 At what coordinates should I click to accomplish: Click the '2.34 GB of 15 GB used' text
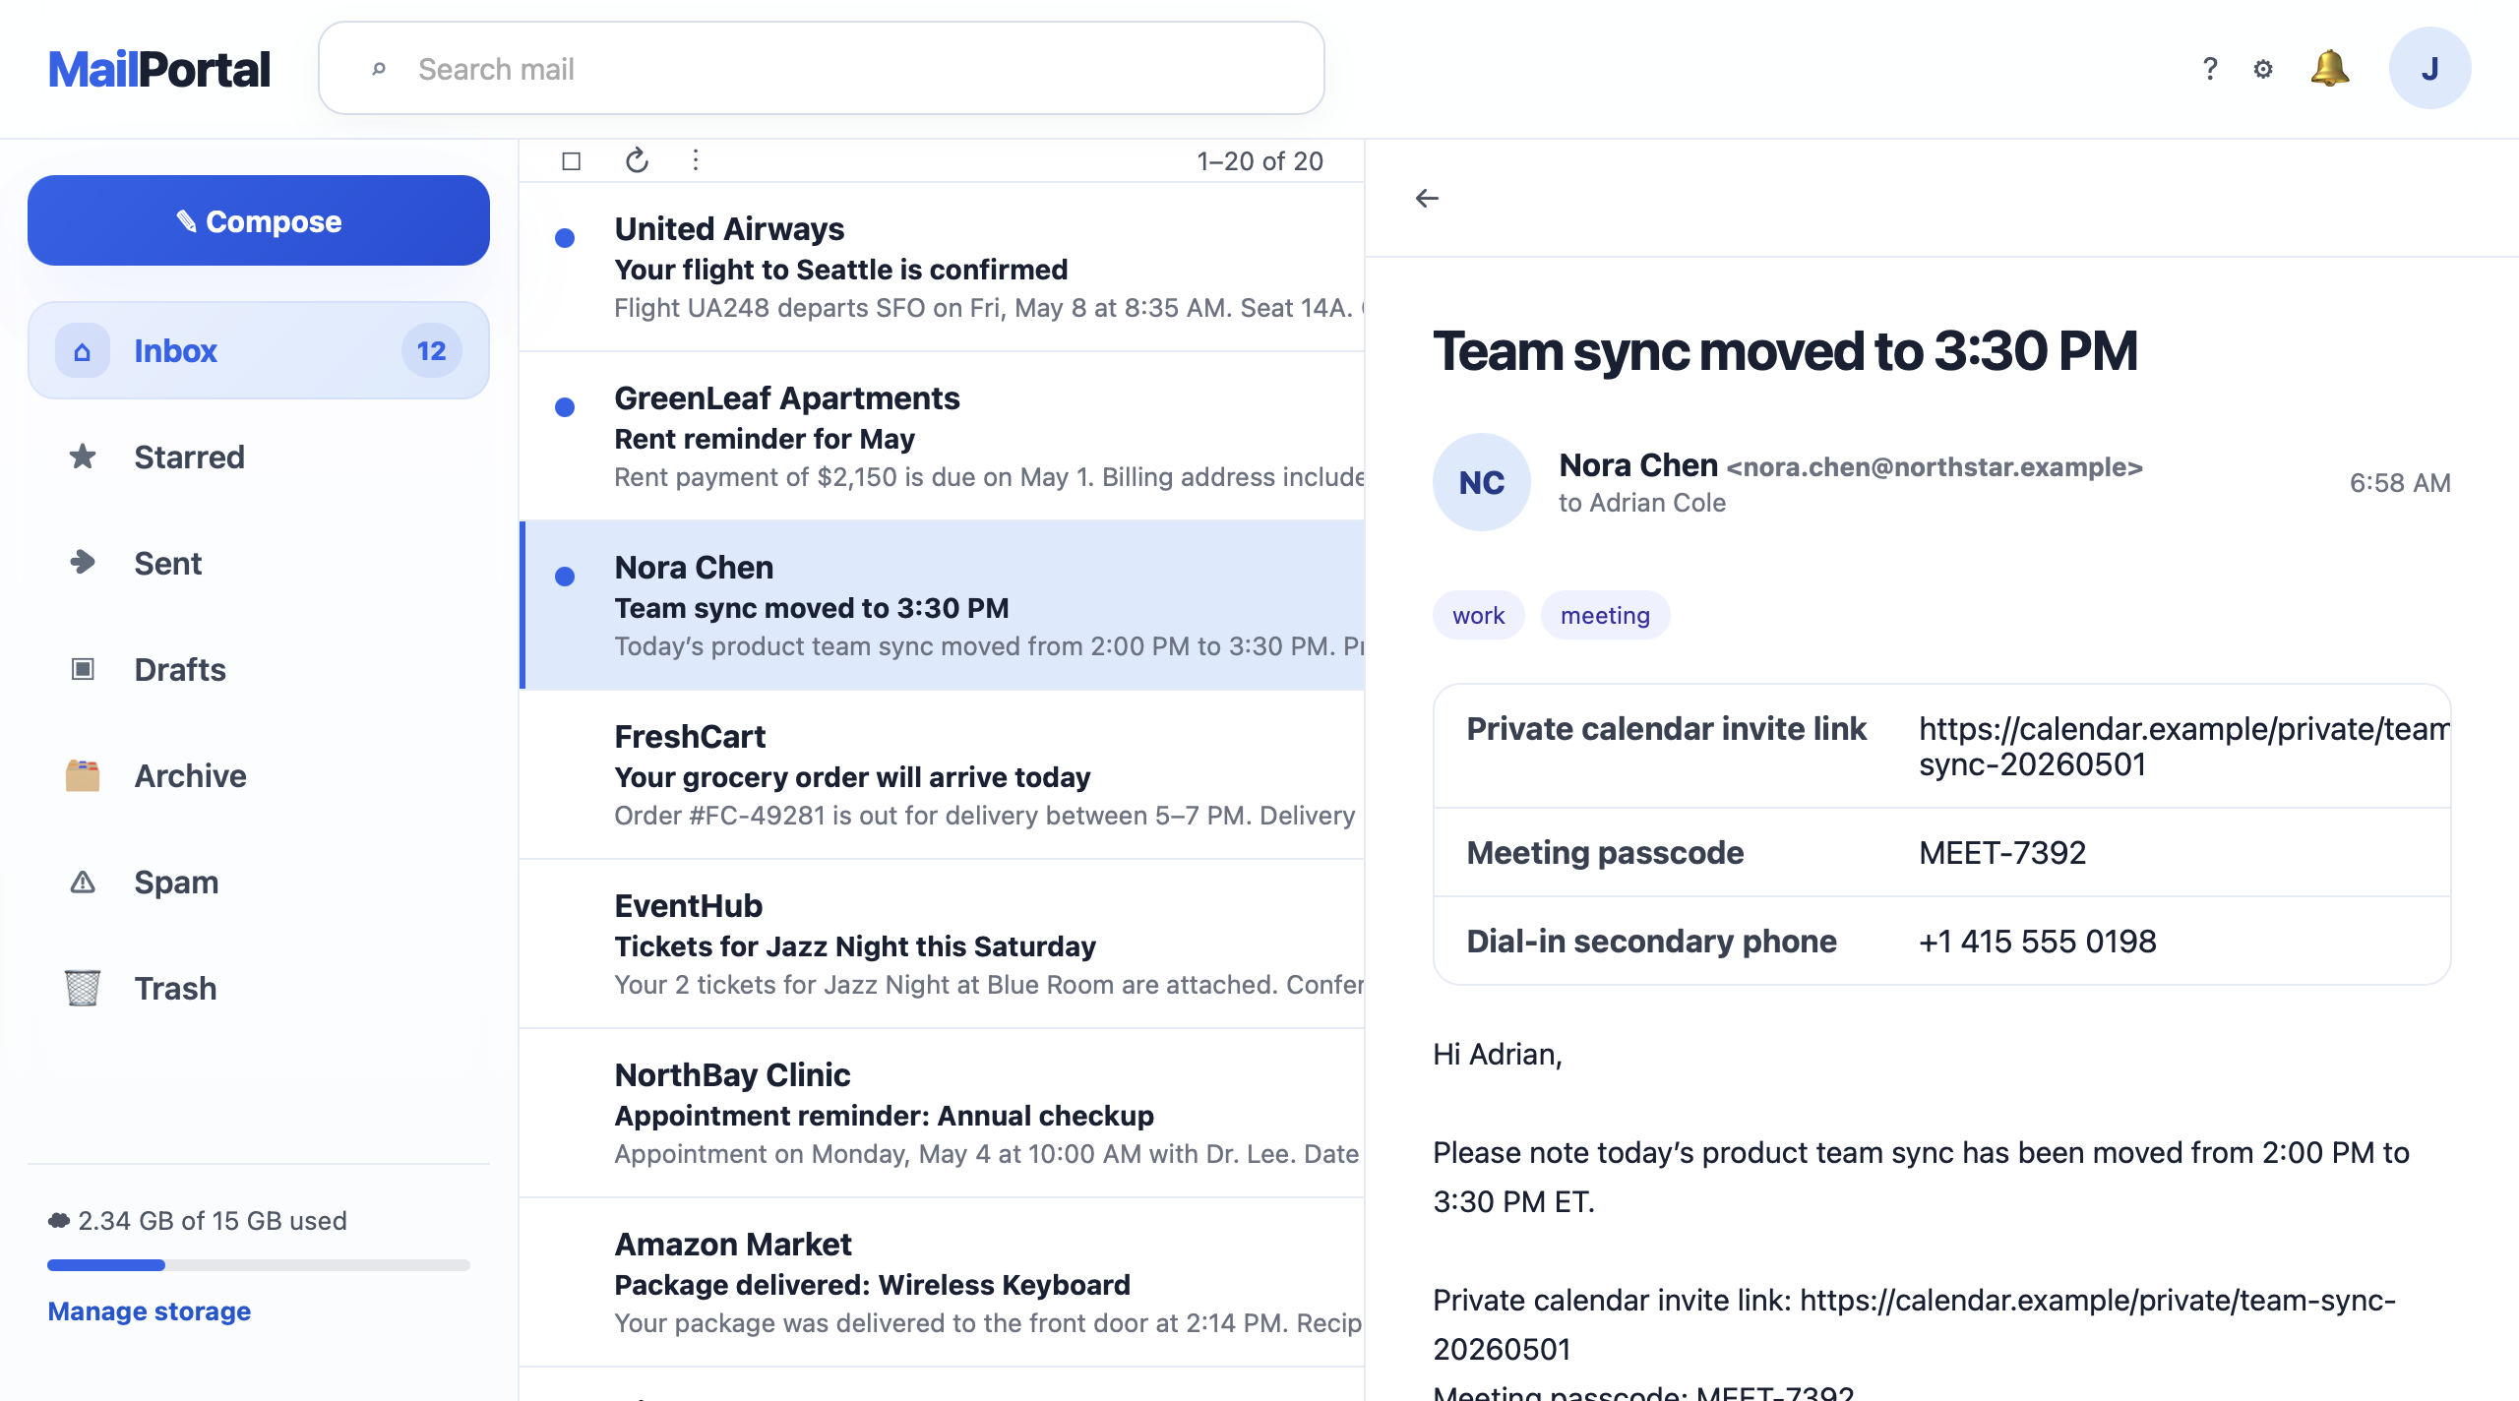pyautogui.click(x=213, y=1221)
